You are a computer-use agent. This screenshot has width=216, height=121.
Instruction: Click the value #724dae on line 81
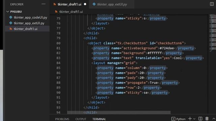click(167, 48)
